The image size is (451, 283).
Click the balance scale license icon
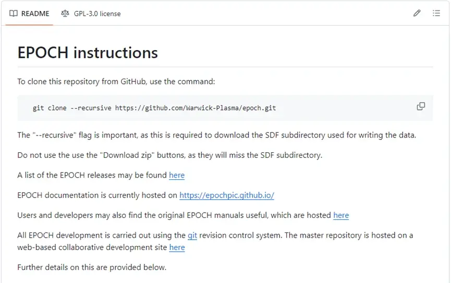pos(65,14)
